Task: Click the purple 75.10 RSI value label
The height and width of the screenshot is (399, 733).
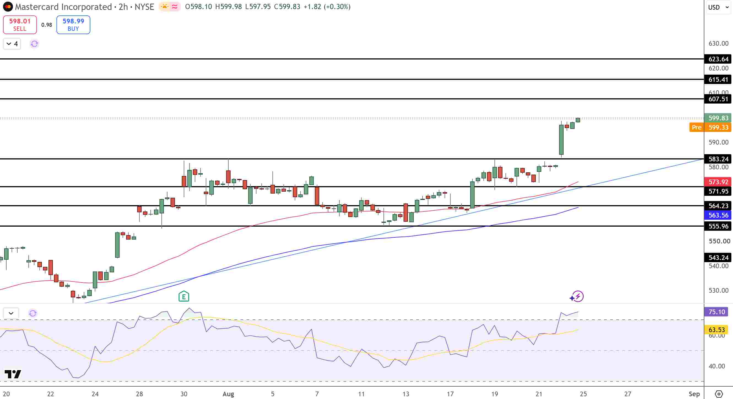Action: click(x=716, y=312)
